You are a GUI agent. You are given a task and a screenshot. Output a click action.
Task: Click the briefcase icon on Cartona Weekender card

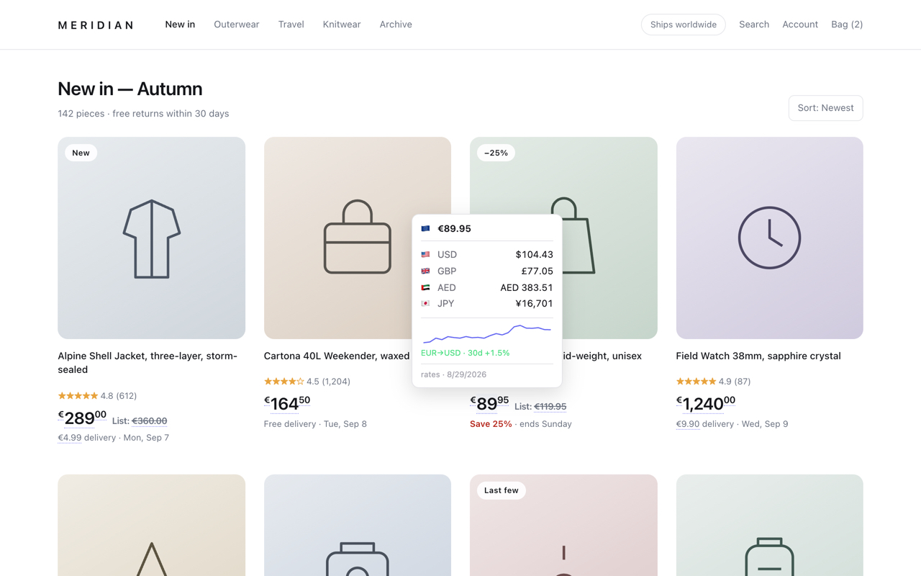(x=358, y=237)
